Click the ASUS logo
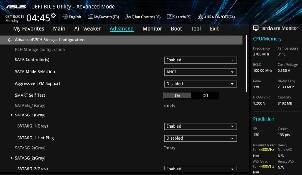The height and width of the screenshot is (175, 302). click(x=16, y=7)
